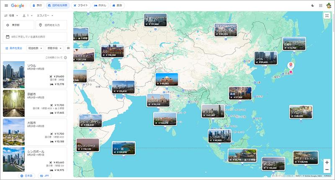Select the シンガポール ¥40,660 map card
Image resolution: width=335 pixels, height=180 pixels.
pyautogui.click(x=219, y=136)
